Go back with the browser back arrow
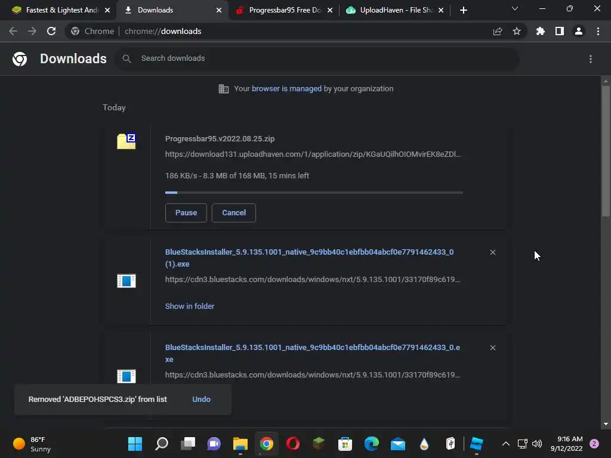611x458 pixels. 13,31
